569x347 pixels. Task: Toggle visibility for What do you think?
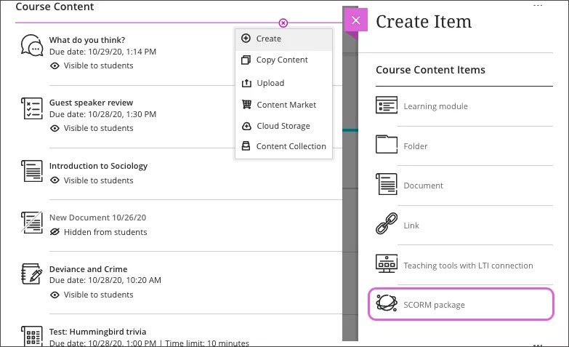pos(92,65)
